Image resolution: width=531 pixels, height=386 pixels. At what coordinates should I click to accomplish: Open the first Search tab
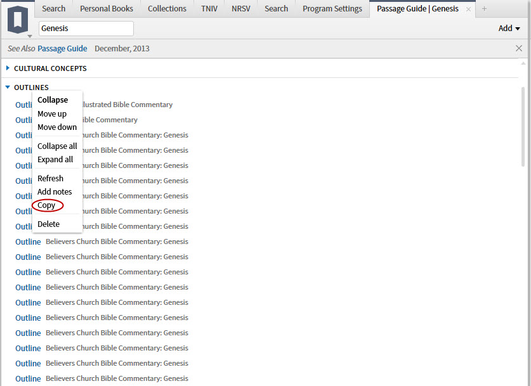53,9
